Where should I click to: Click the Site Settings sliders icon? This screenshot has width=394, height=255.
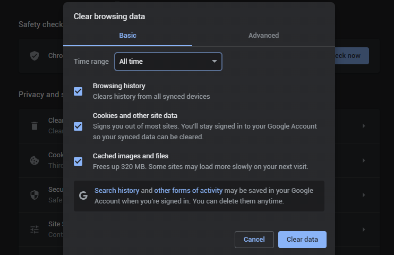35,229
